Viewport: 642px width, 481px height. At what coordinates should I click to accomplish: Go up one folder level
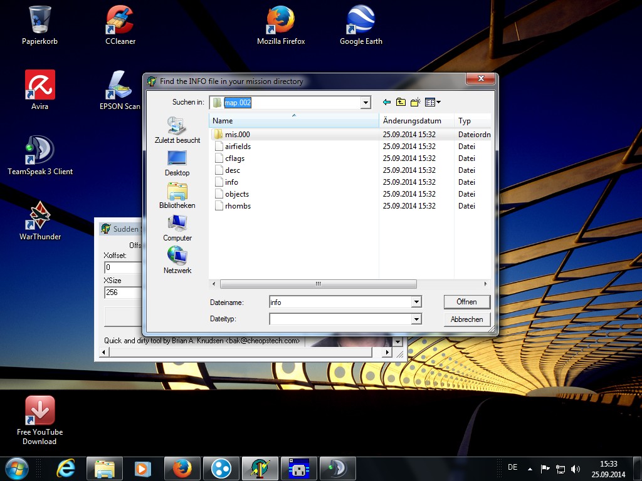point(401,102)
